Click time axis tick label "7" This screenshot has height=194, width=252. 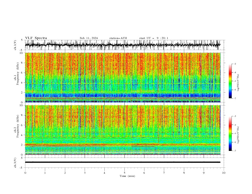point(164,173)
